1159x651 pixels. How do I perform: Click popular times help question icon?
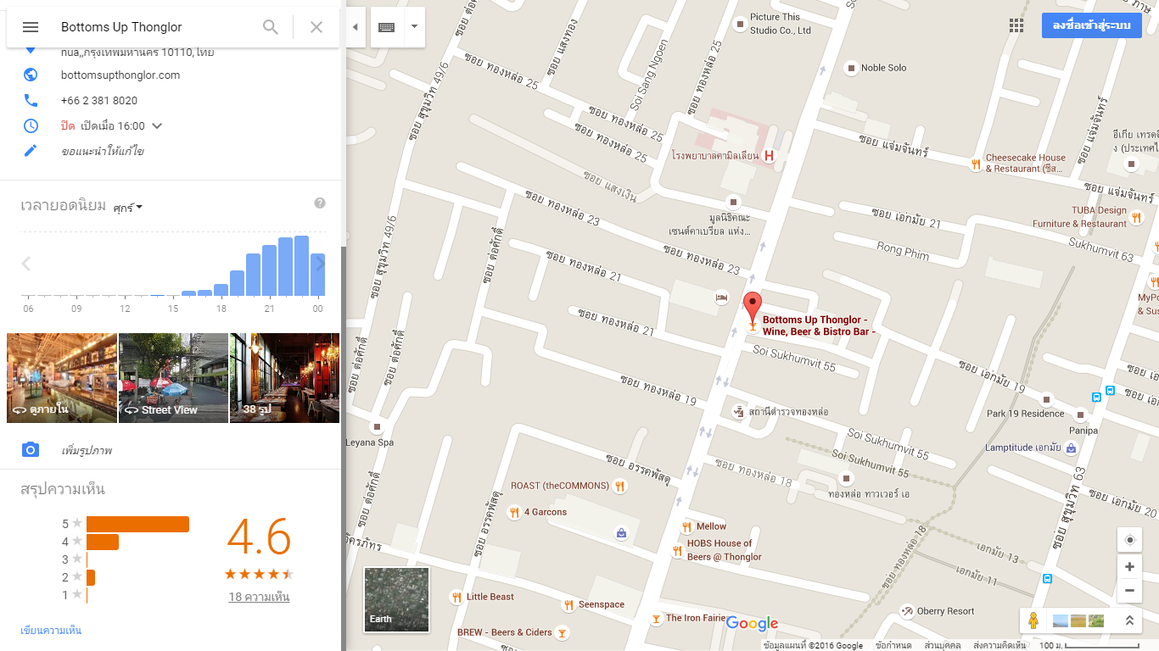(320, 203)
